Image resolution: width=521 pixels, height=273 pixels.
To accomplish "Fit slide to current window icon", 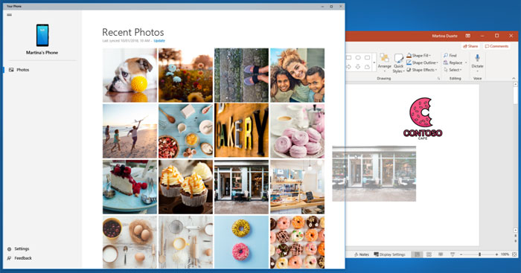I will coord(514,254).
